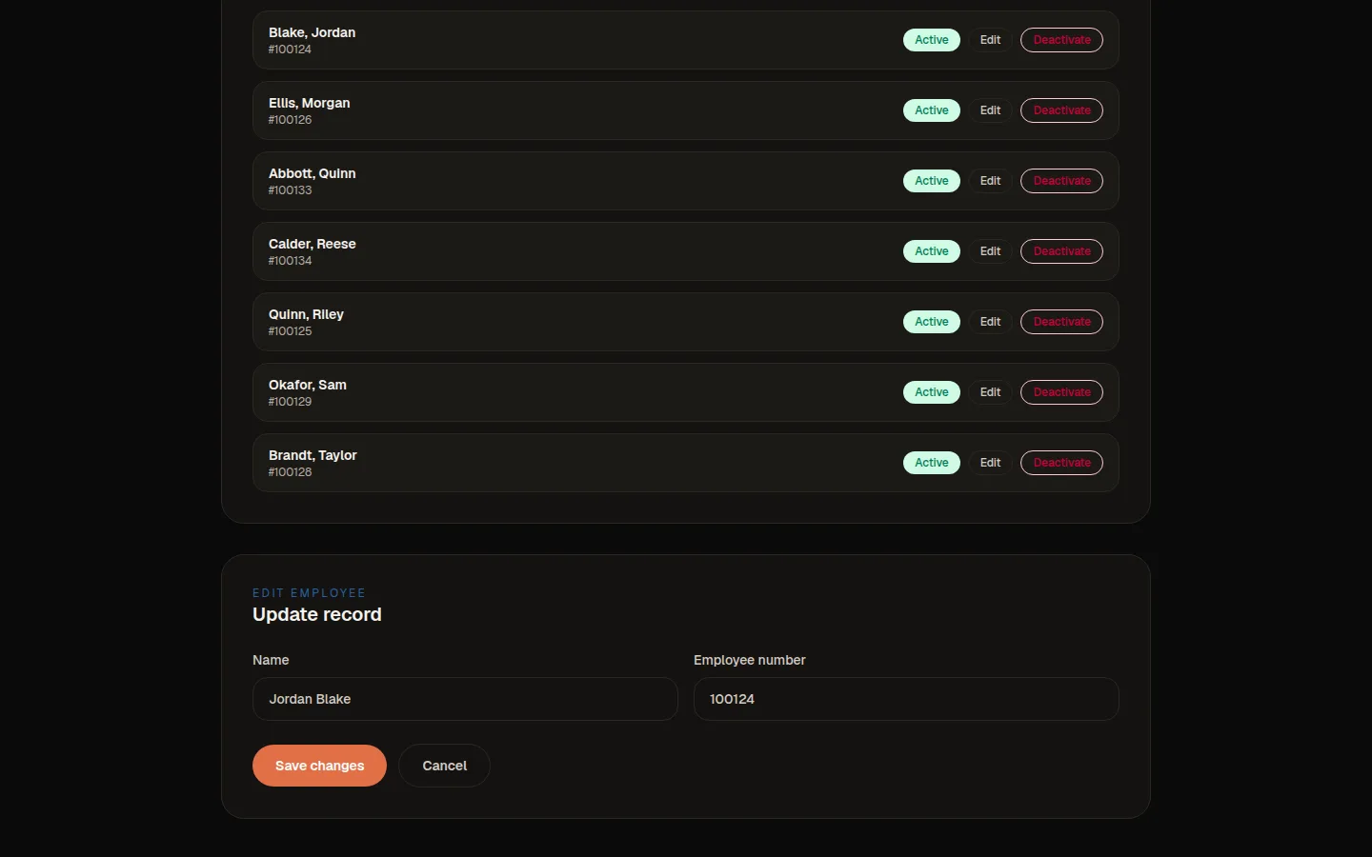Focus the Name input field
Viewport: 1372px width, 857px height.
(465, 699)
